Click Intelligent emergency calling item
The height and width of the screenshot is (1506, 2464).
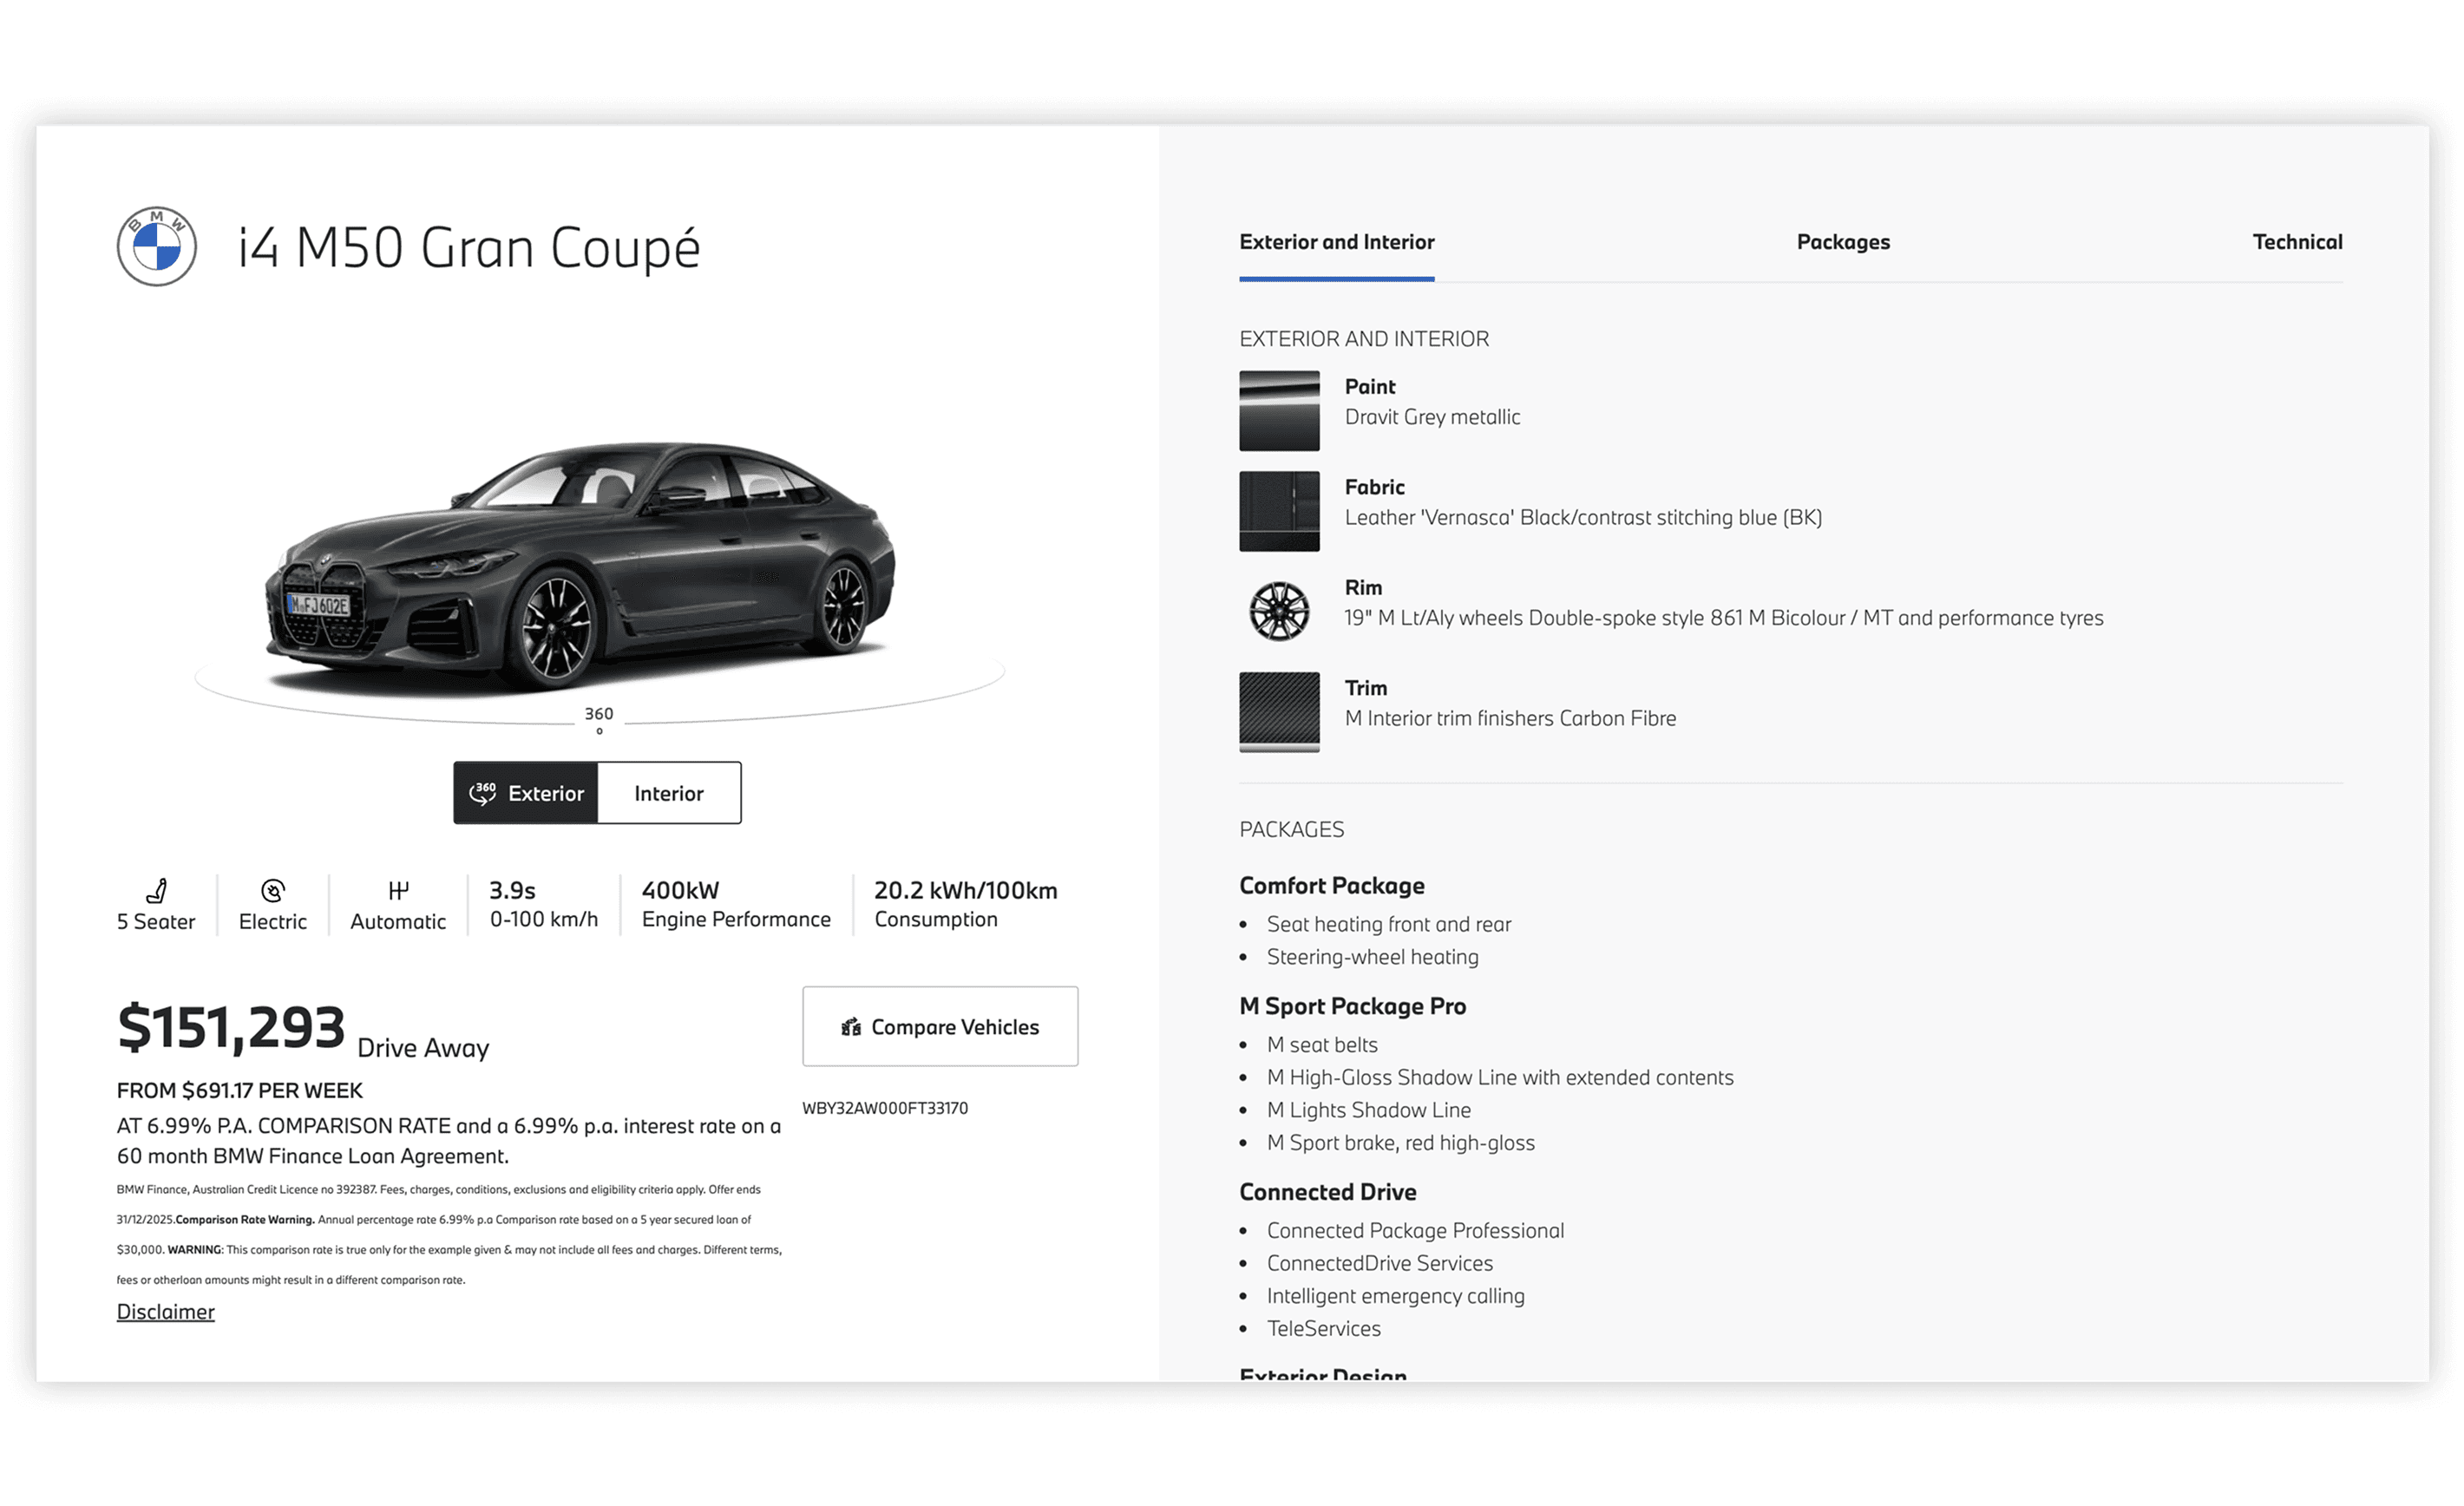pos(1396,1296)
